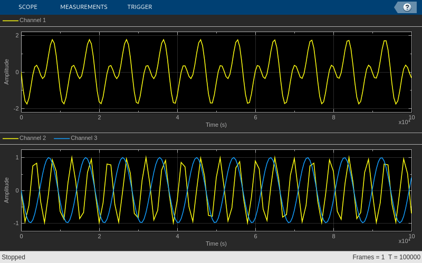This screenshot has width=422, height=263.
Task: Click the help question mark icon
Action: [407, 7]
